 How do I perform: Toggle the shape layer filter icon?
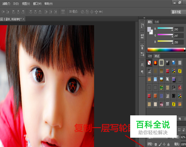coord(179,130)
